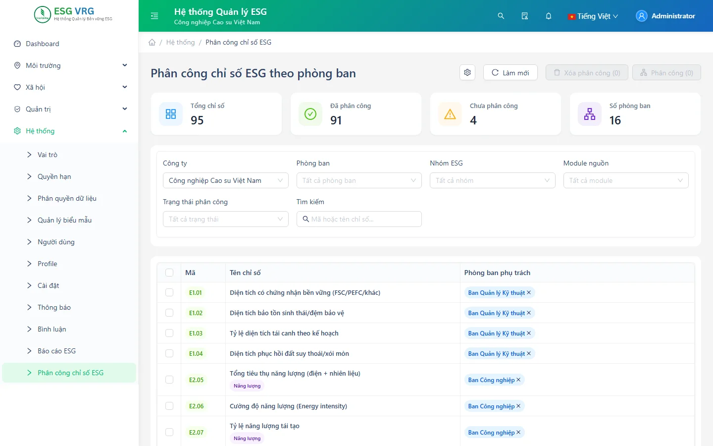This screenshot has height=446, width=713.
Task: Select Phân công chỉ số ESG sidebar item
Action: click(x=69, y=373)
